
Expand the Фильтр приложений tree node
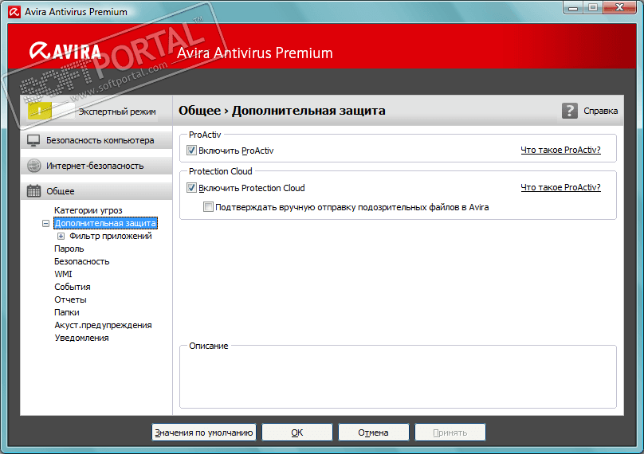point(61,236)
